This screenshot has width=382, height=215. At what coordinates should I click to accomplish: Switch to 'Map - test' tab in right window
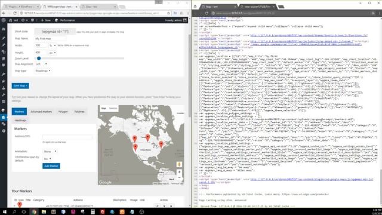tap(218, 7)
